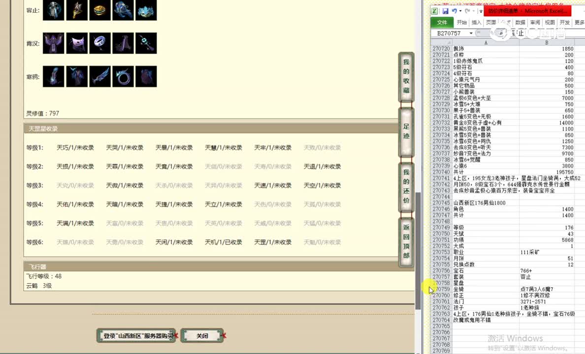Click the Name Box showing B270757
Viewport: 585px width, 354px height.
point(449,33)
